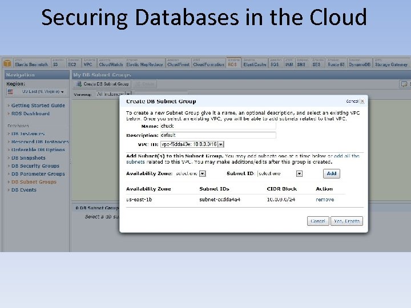
Task: Open the S3 service tab
Action: [x=58, y=63]
